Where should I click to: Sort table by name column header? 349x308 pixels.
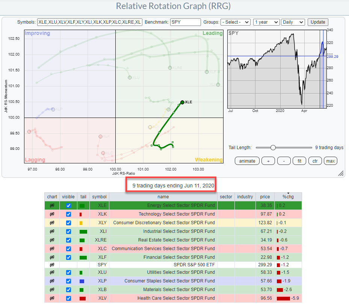[x=163, y=197]
